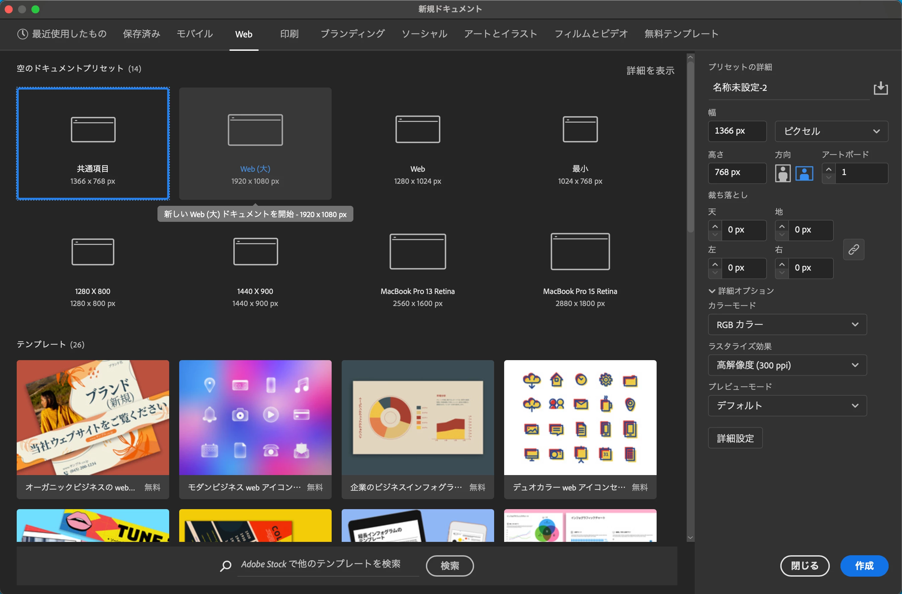Switch to the モバイル tab

[x=195, y=34]
